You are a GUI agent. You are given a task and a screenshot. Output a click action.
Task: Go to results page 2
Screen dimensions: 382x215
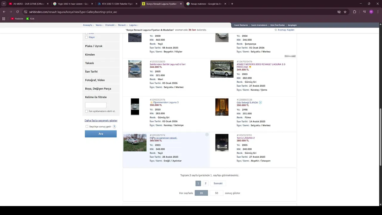point(205,183)
